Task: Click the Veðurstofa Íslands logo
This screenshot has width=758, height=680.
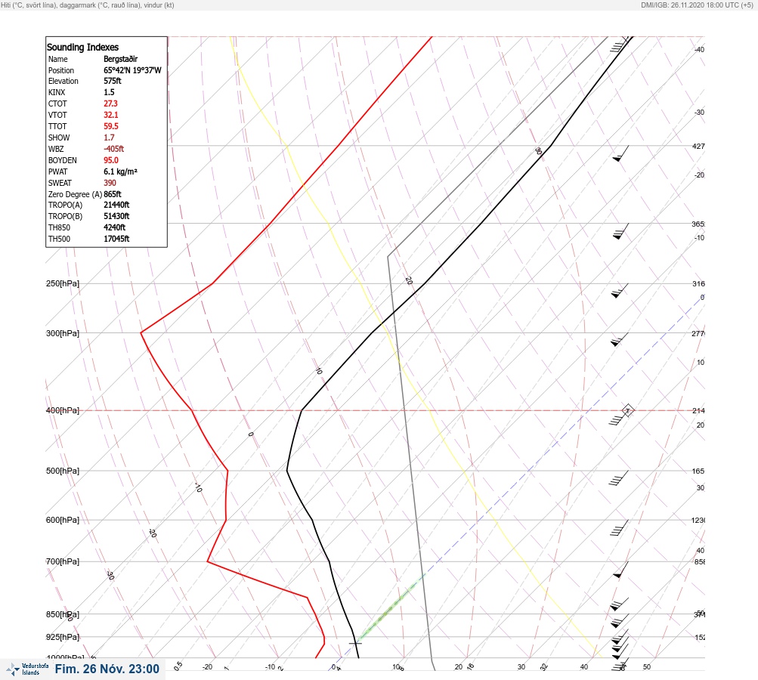Action: click(x=27, y=669)
